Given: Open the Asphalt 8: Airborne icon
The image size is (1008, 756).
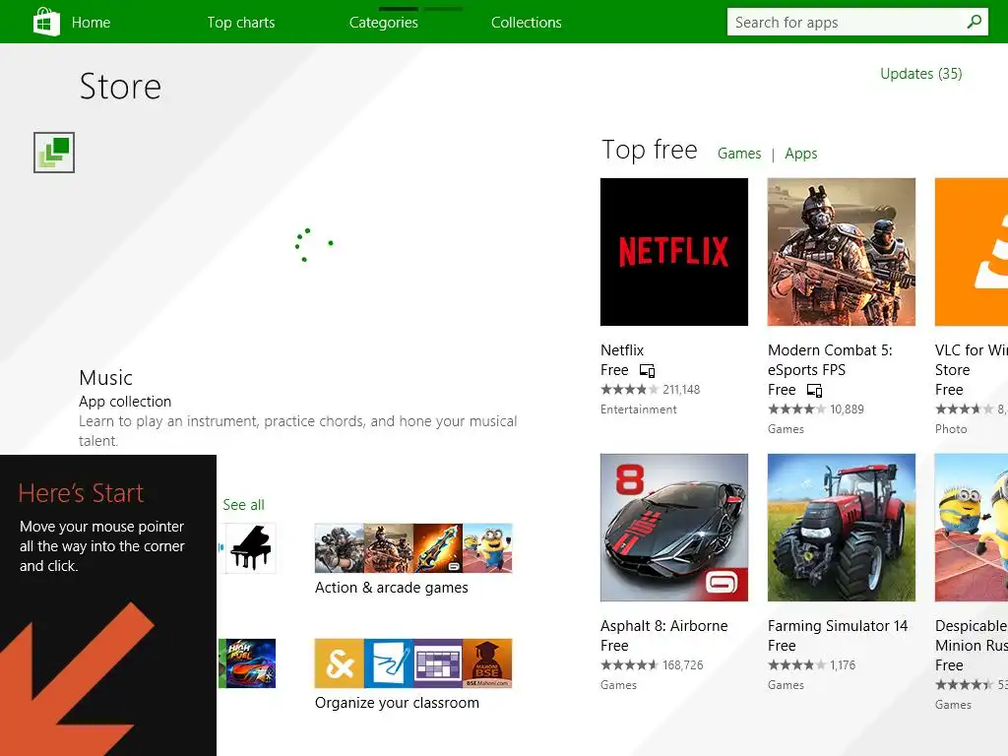Looking at the screenshot, I should (673, 528).
